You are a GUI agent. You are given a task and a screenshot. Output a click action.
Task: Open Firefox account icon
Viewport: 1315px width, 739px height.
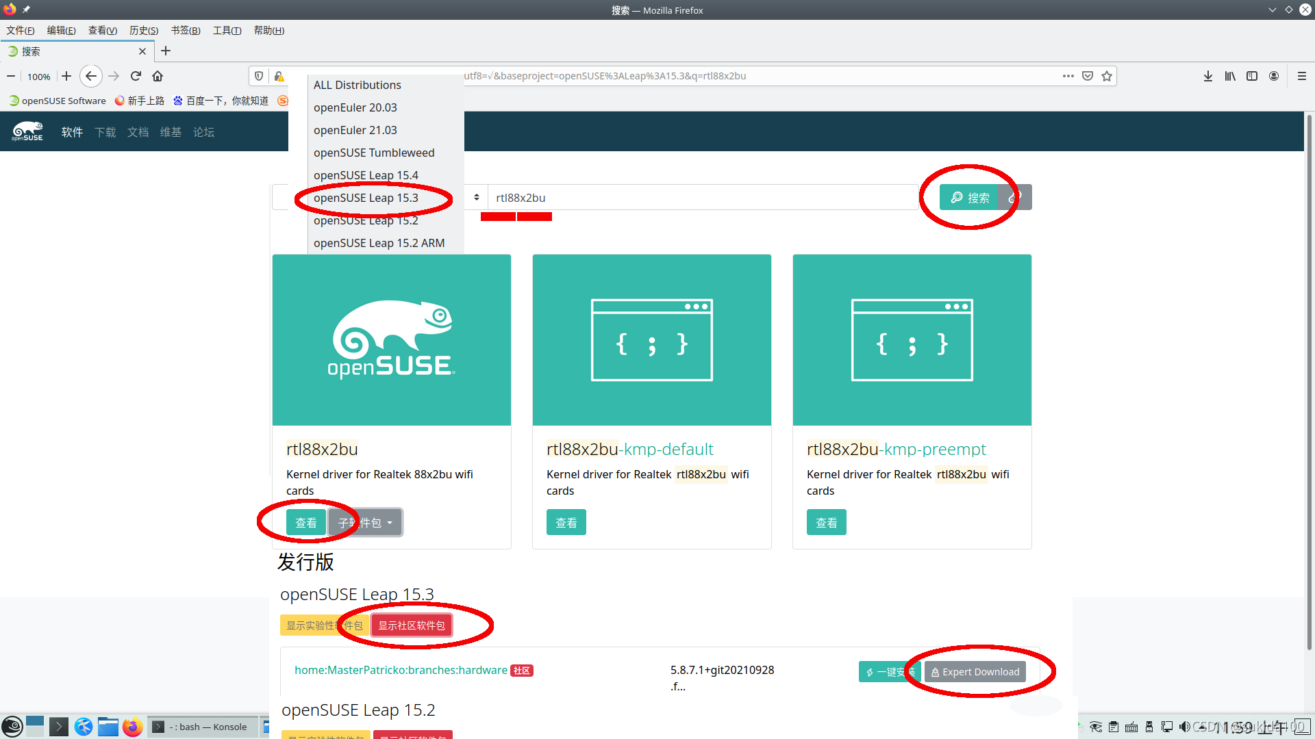tap(1274, 76)
